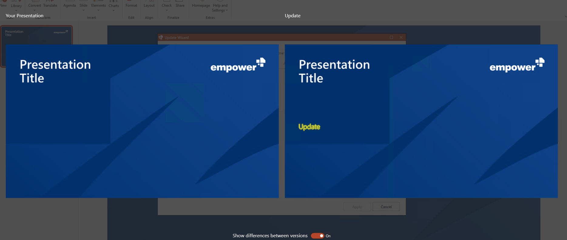The width and height of the screenshot is (567, 240).
Task: Select the Update version slide preview
Action: tap(421, 121)
